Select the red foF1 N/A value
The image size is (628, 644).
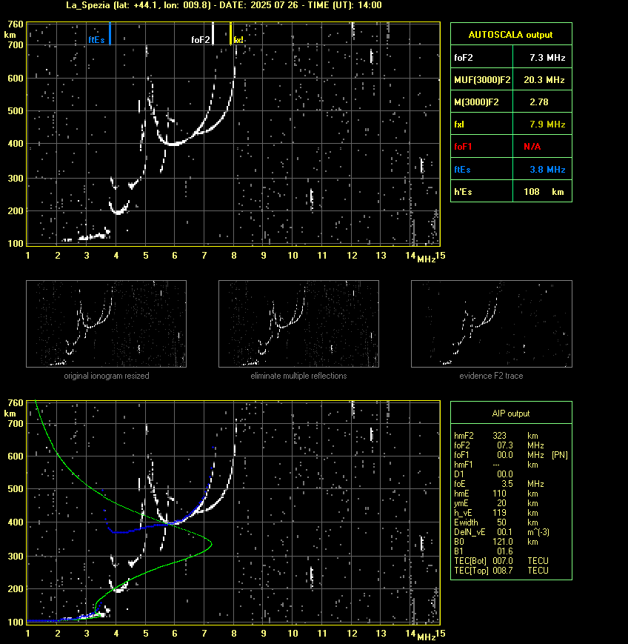(x=542, y=147)
